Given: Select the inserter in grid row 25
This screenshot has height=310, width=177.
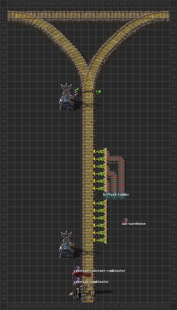Looking at the screenshot, I should click(100, 188).
